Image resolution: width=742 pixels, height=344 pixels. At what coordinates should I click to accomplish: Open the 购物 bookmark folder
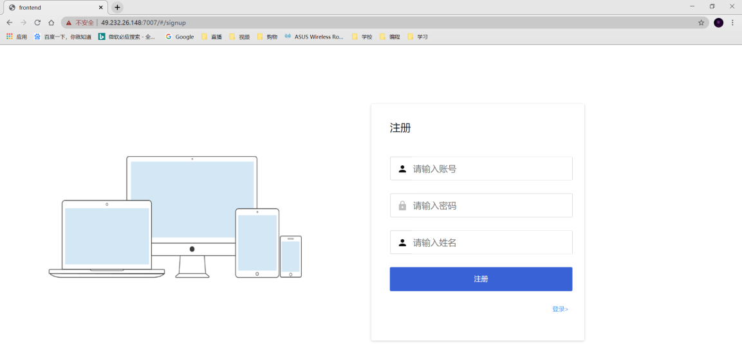pyautogui.click(x=267, y=37)
